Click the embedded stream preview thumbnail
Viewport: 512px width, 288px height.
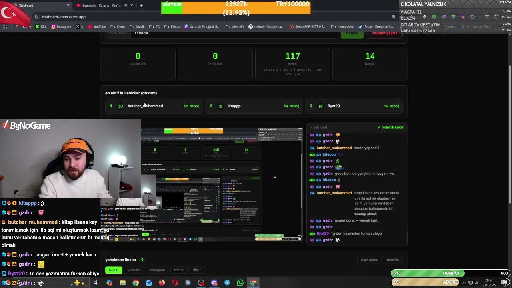click(x=221, y=184)
